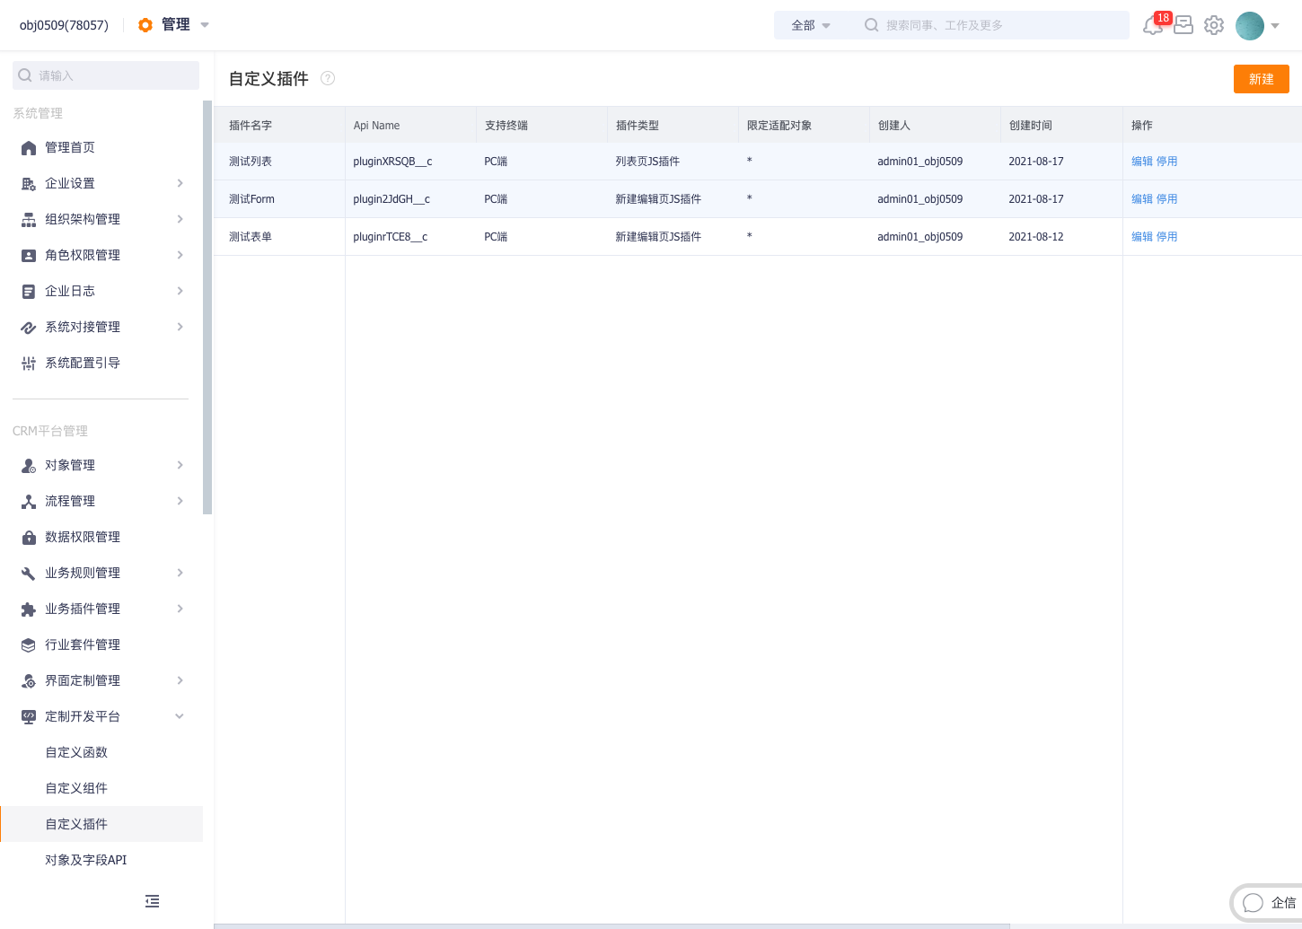Expand the 流程管理 chevron
Screen dimensions: 1302x929
[x=180, y=501]
